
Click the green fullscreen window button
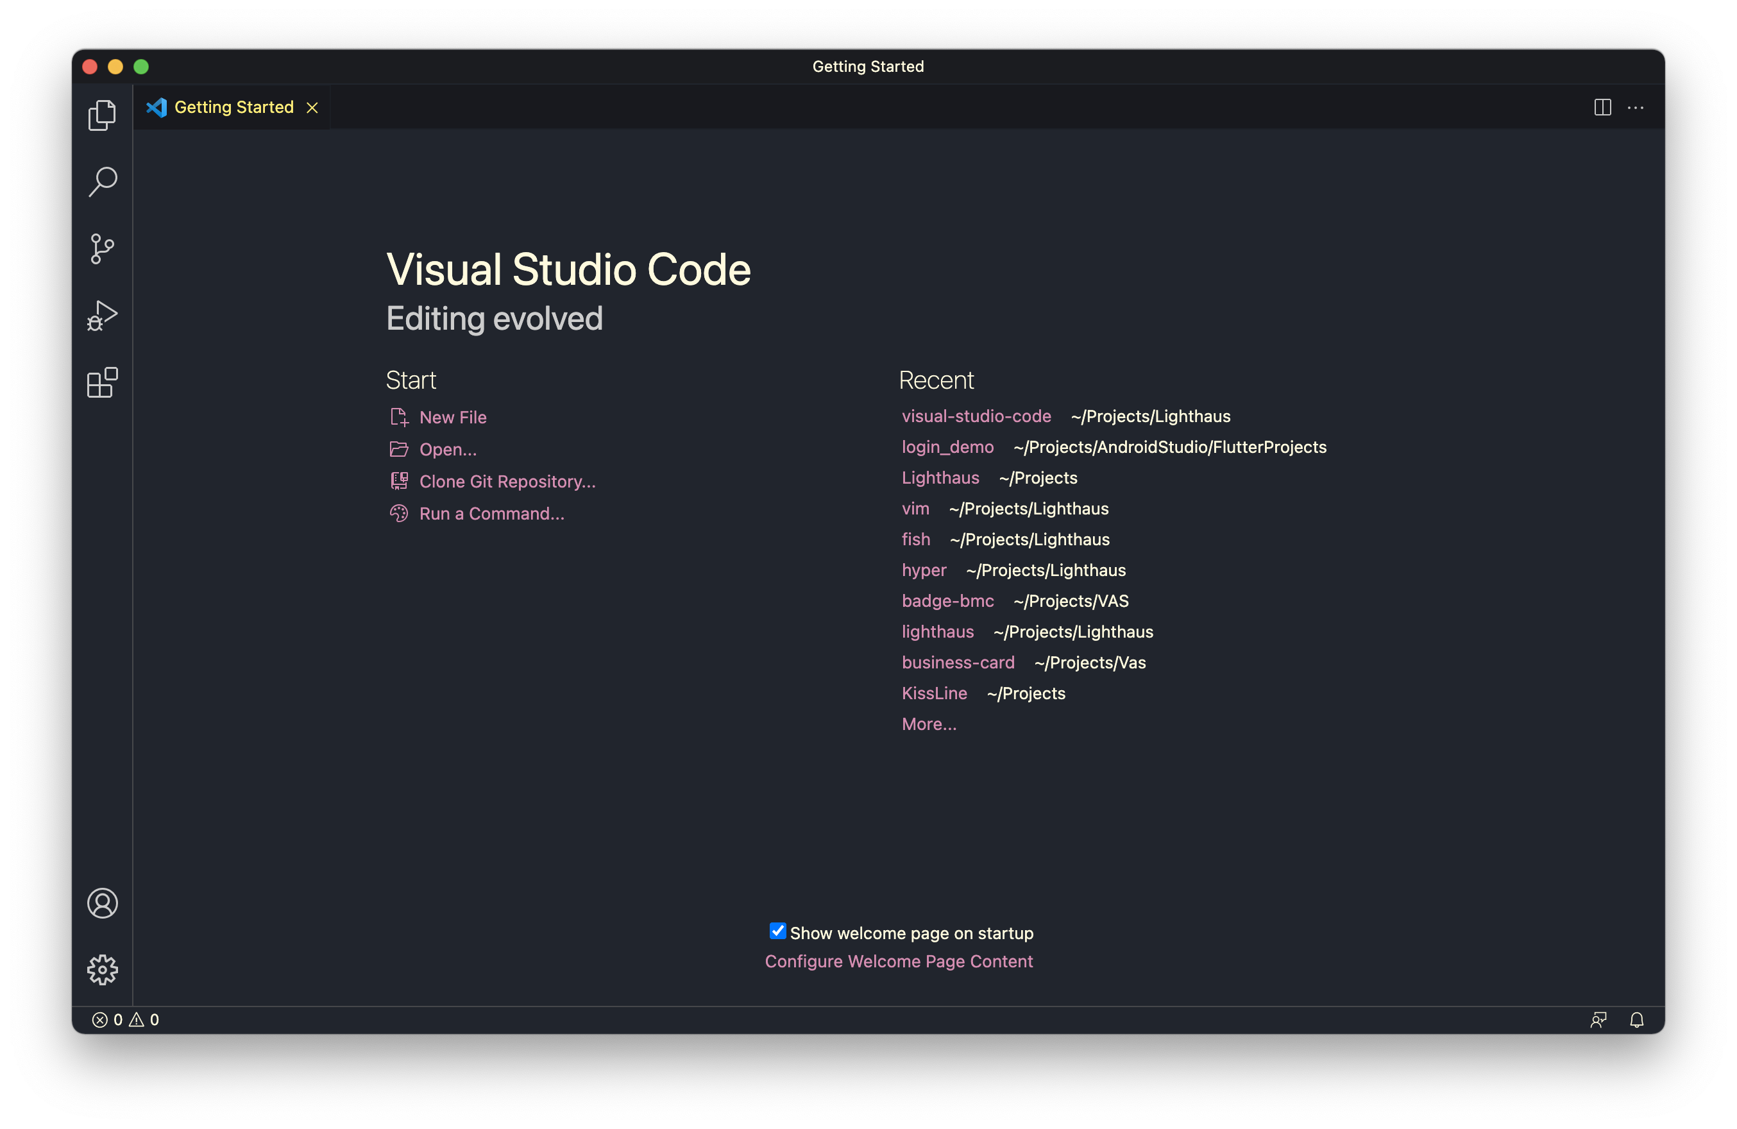pyautogui.click(x=142, y=67)
